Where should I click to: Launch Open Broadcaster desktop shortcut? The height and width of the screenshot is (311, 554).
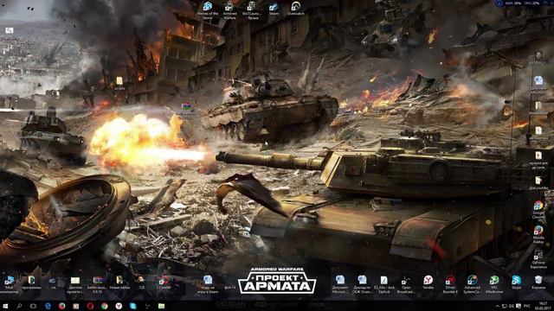406,285
